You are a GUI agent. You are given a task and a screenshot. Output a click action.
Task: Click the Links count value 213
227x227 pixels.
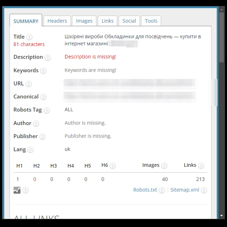pyautogui.click(x=200, y=179)
